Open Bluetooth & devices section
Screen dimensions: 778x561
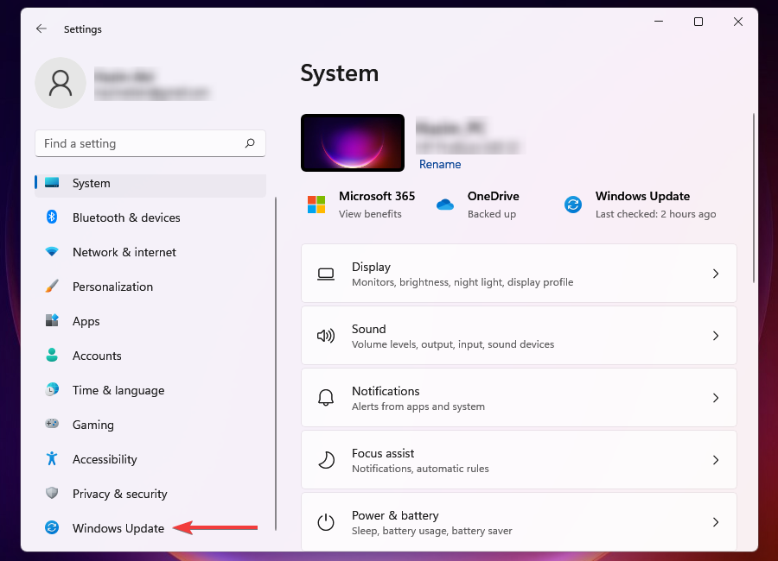tap(150, 217)
